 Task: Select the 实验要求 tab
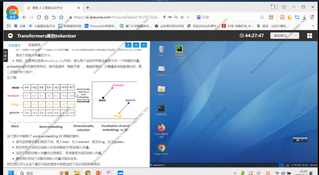[x=15, y=45]
